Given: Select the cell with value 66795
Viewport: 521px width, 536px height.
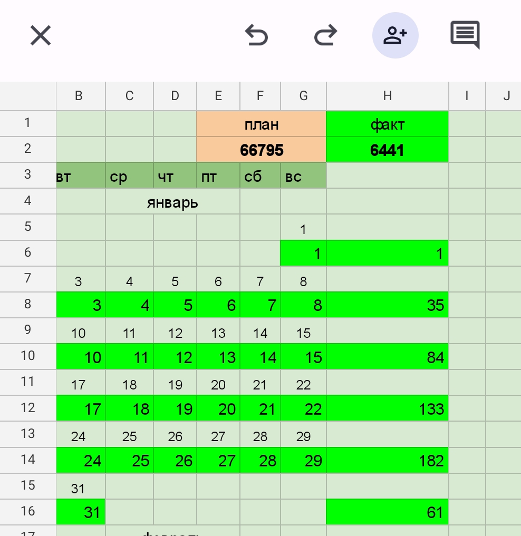Looking at the screenshot, I should (x=262, y=150).
